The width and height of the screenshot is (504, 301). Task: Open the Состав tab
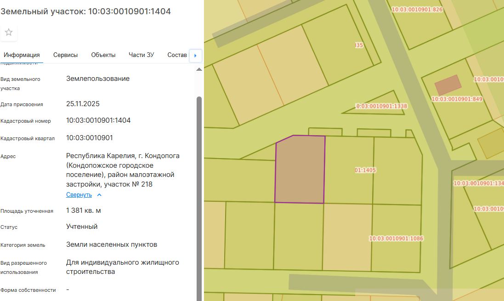pyautogui.click(x=177, y=55)
